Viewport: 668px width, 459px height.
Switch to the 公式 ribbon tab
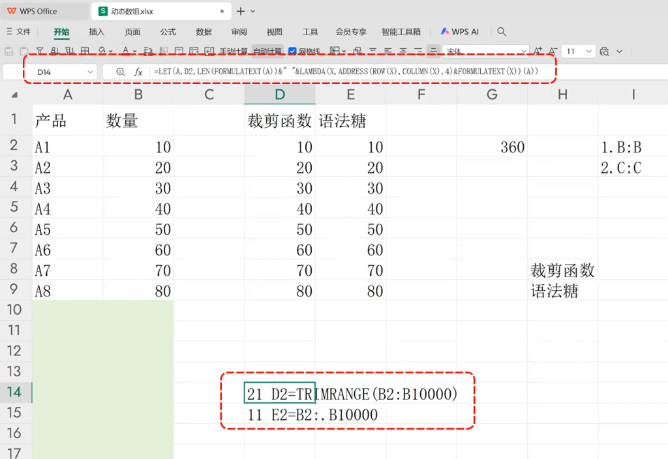pyautogui.click(x=168, y=31)
